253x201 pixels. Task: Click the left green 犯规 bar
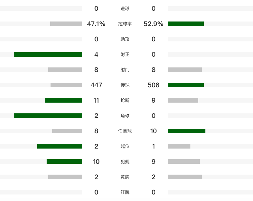point(64,162)
